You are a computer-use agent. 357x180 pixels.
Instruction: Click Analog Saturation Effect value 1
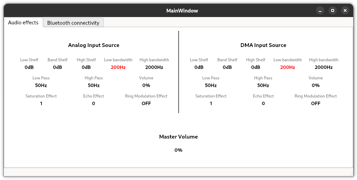tap(41, 103)
